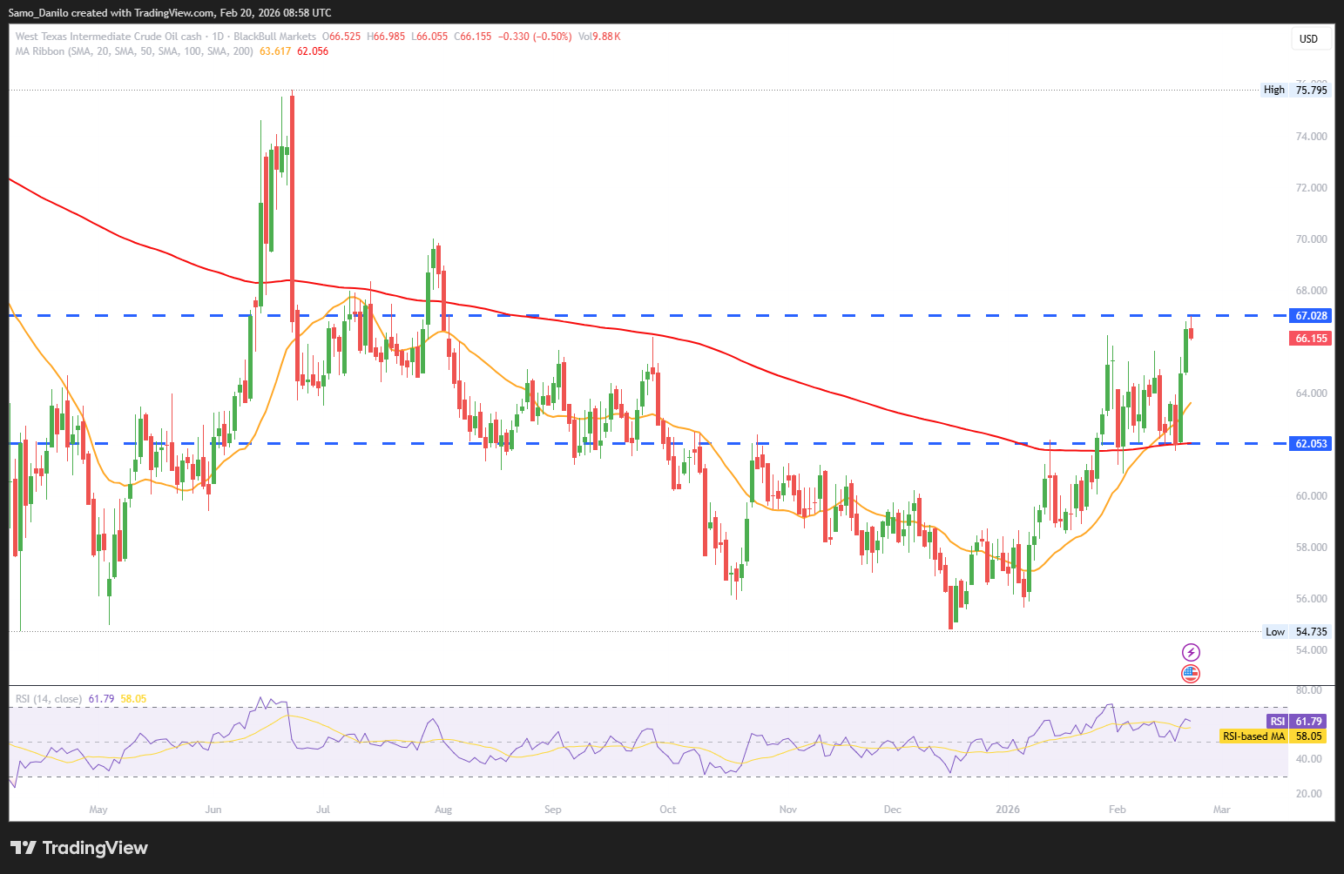Click the red 62.056 MA value
1344x874 pixels.
[313, 51]
